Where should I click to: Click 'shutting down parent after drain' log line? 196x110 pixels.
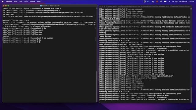click(x=128, y=78)
